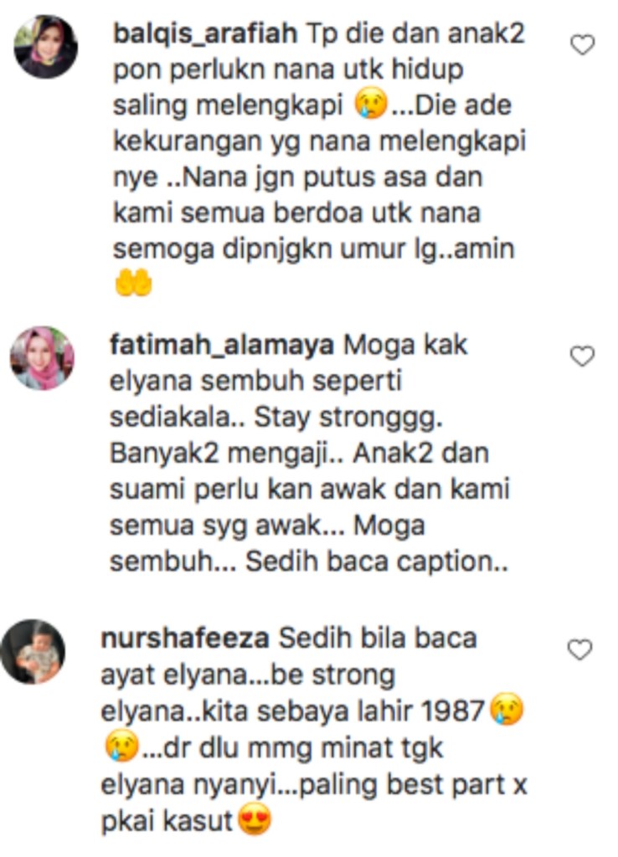Like nurshafeeza's comment with the heart icon
618x857 pixels.
tap(579, 649)
